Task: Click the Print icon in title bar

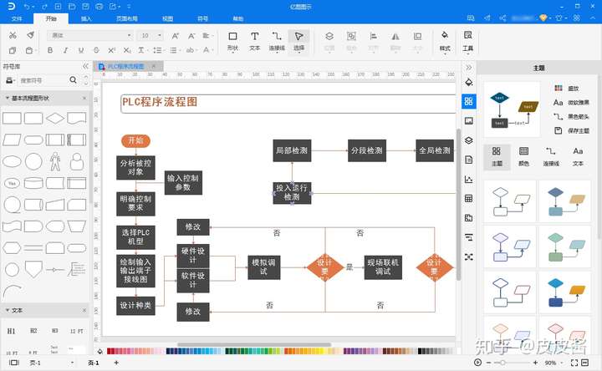Action: coord(99,7)
